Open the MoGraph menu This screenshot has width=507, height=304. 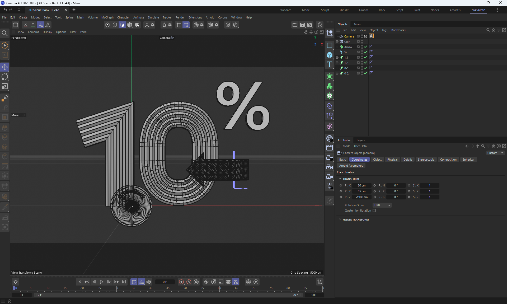107,17
